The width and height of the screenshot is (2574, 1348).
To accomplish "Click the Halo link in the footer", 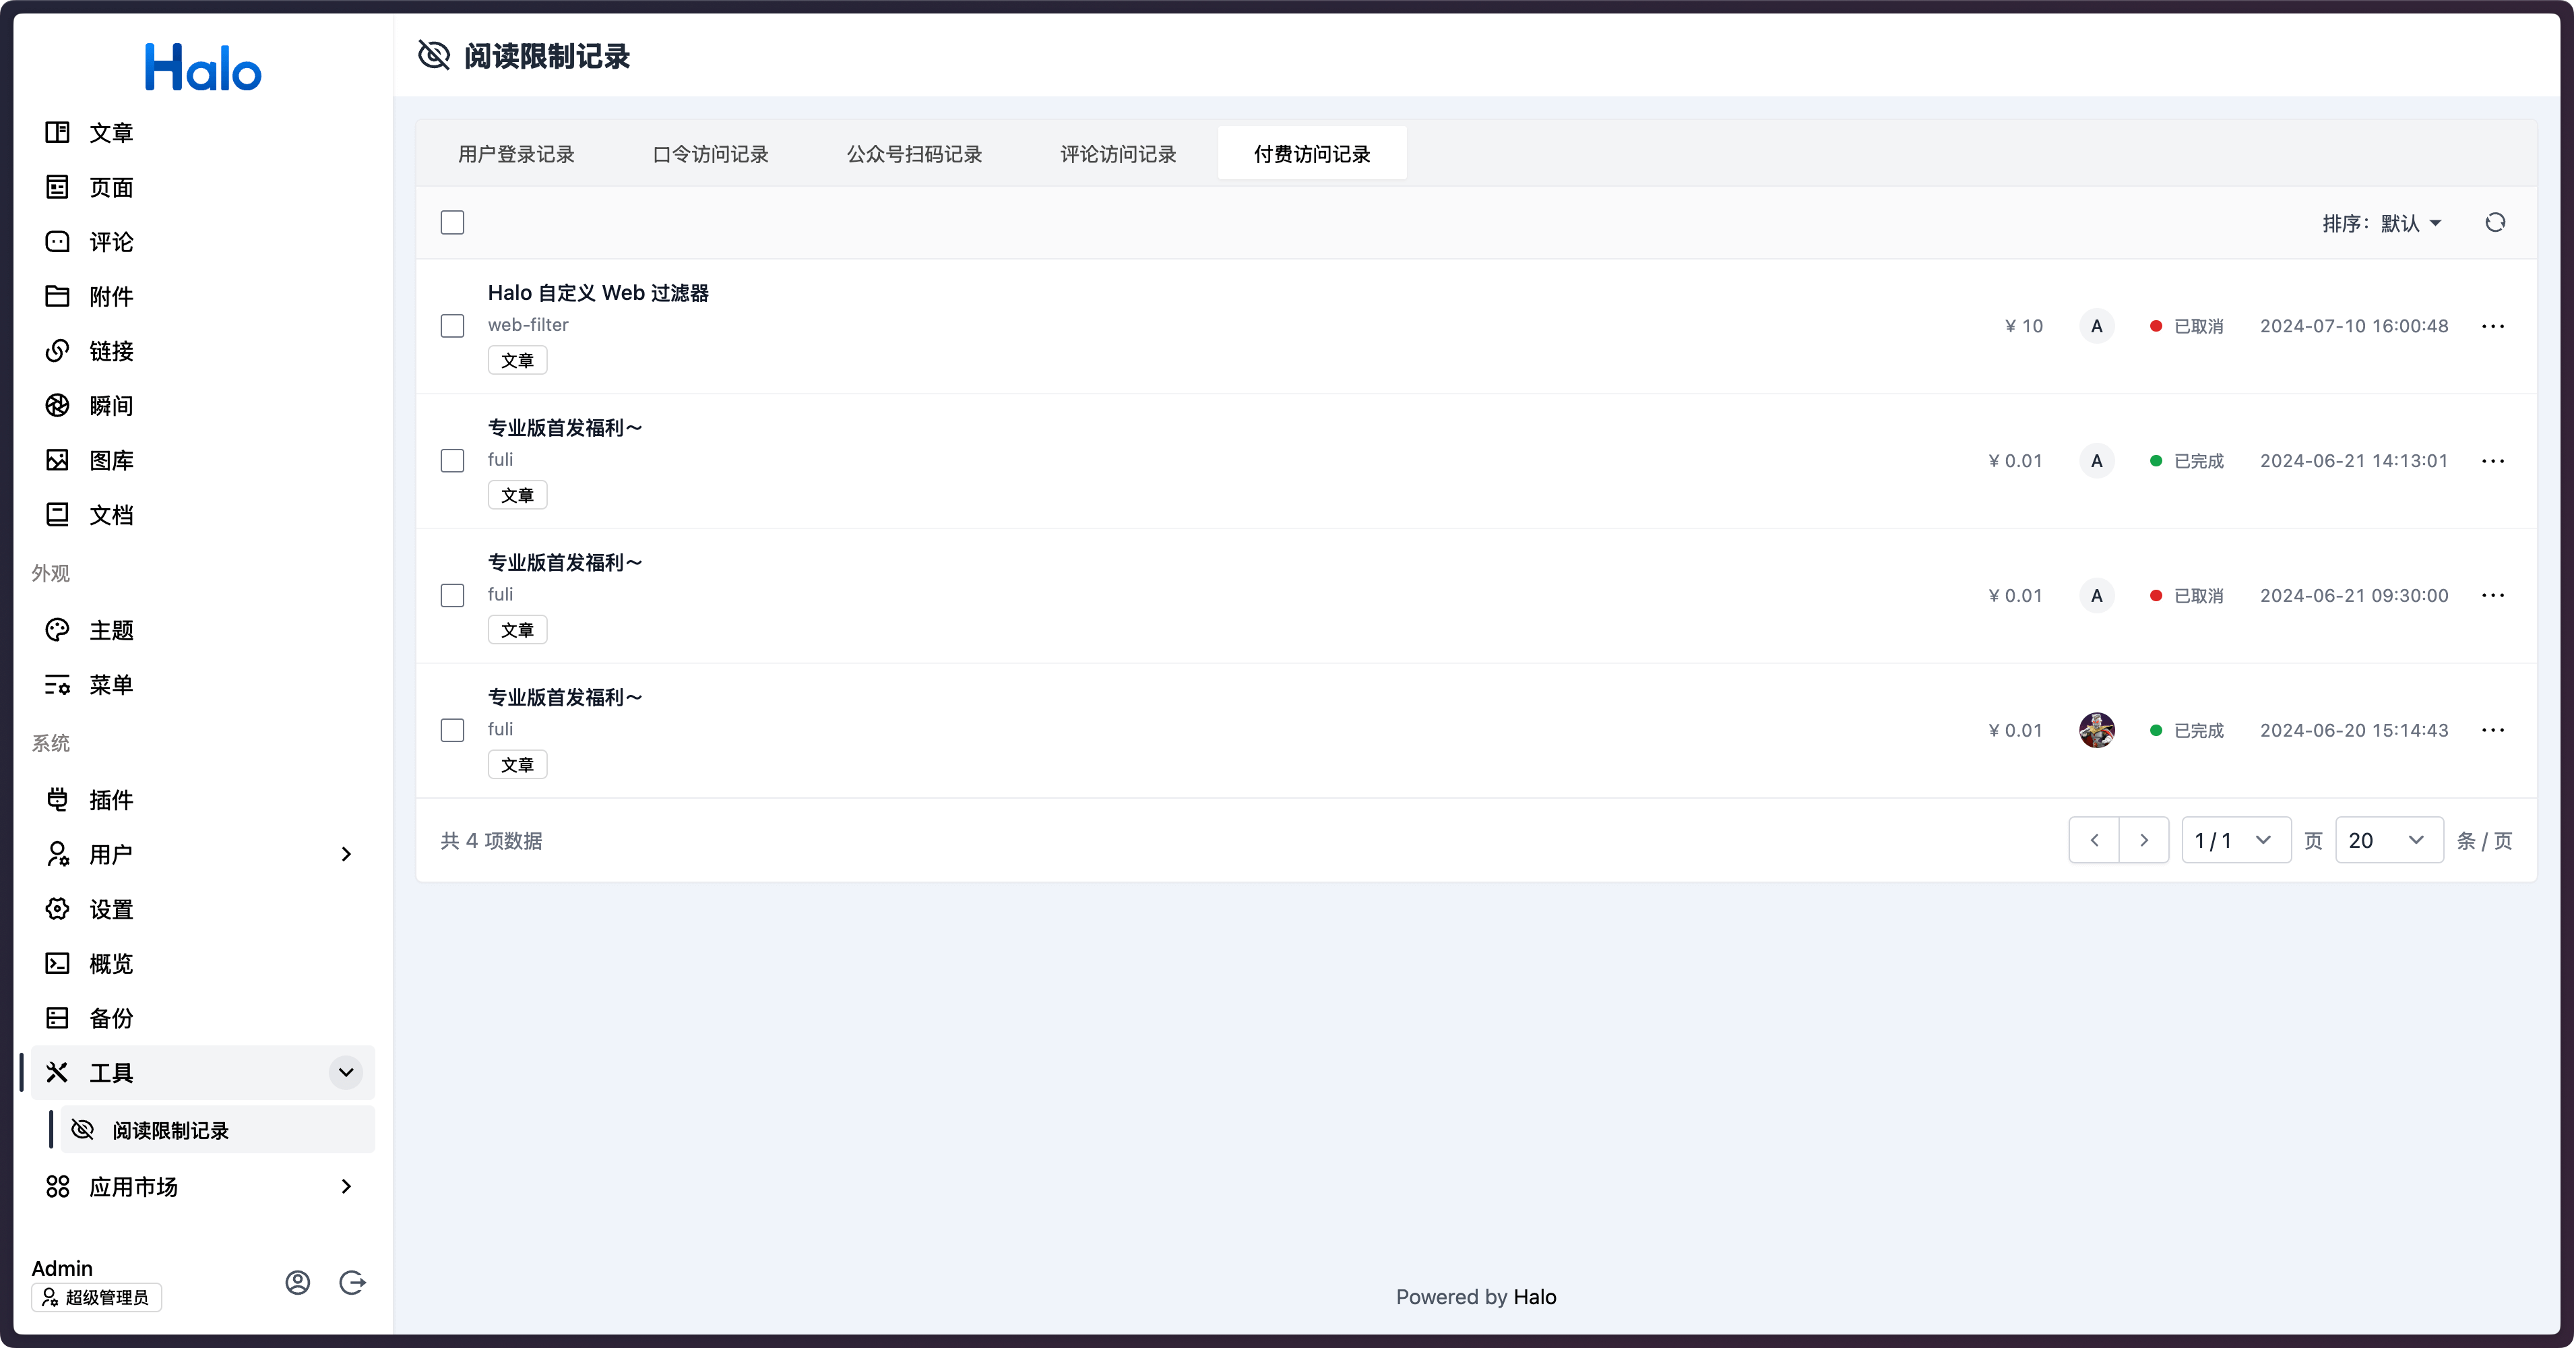I will point(1535,1297).
